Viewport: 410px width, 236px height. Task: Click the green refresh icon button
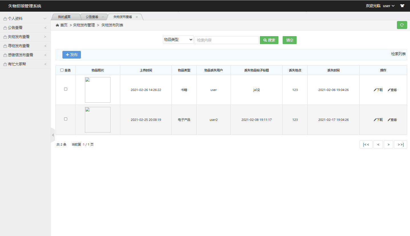402,25
